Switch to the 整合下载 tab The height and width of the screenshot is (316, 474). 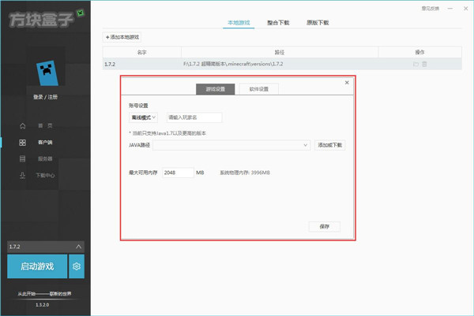click(x=279, y=23)
